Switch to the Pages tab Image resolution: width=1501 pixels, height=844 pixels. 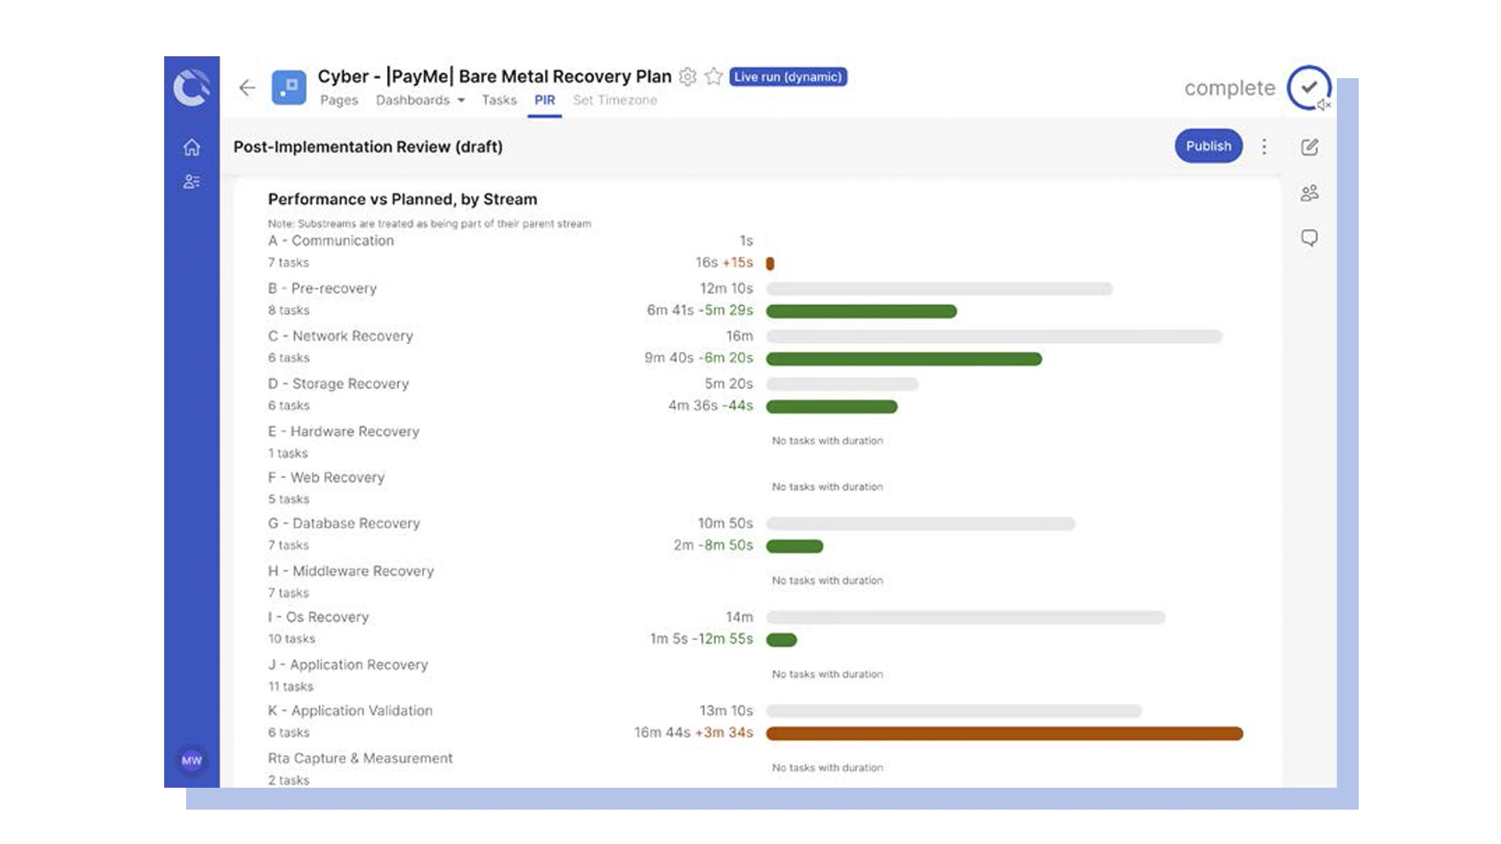(339, 100)
